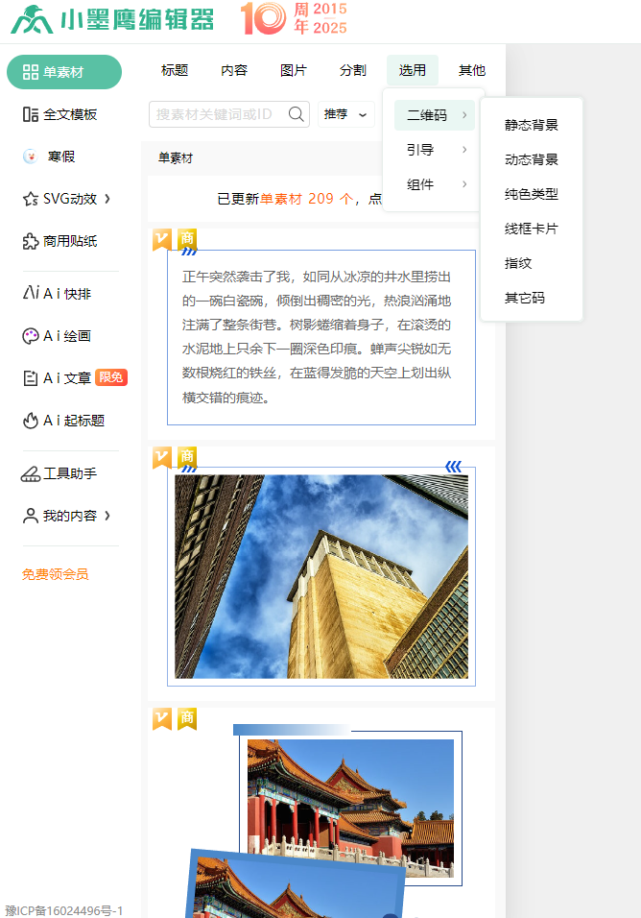Image resolution: width=641 pixels, height=918 pixels.
Task: Click the Ai起标题 flame icon
Action: (31, 421)
